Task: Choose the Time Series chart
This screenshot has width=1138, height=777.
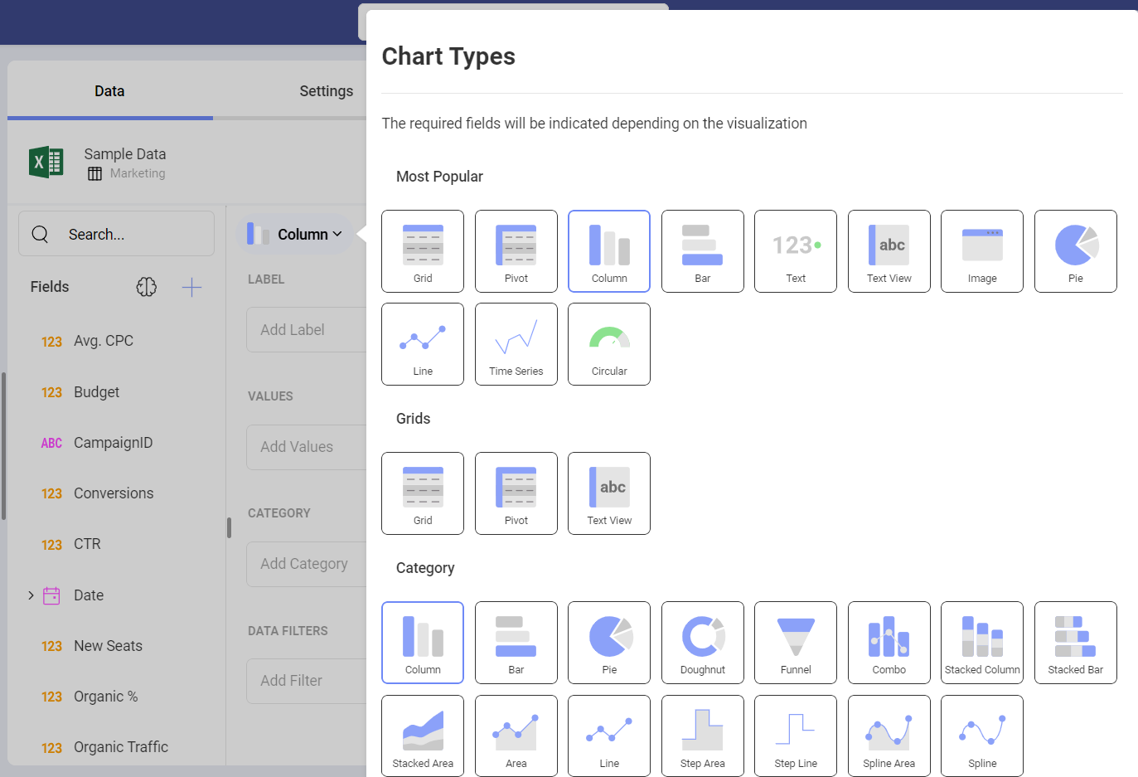Action: pyautogui.click(x=516, y=344)
